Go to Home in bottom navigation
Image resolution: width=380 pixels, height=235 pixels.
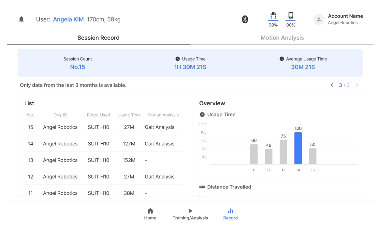[150, 214]
